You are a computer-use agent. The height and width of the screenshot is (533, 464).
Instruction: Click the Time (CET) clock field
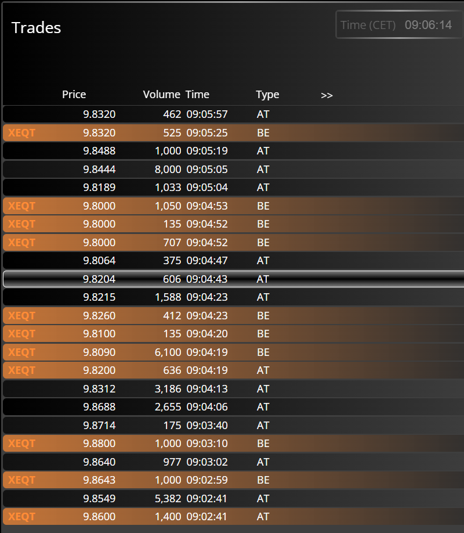point(400,25)
